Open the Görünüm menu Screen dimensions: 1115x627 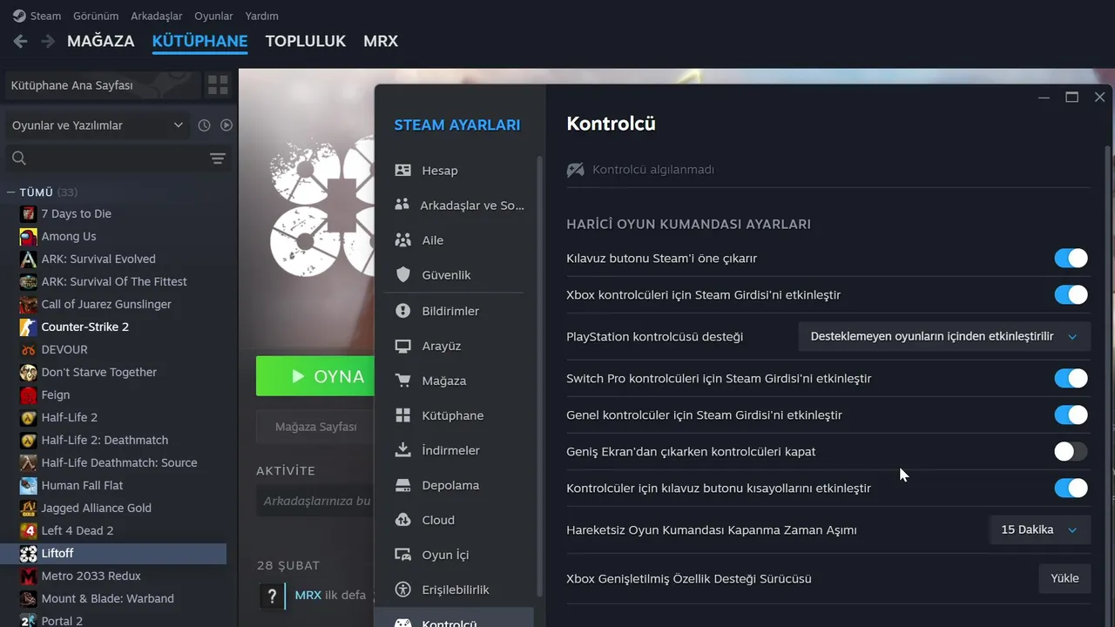(x=95, y=16)
